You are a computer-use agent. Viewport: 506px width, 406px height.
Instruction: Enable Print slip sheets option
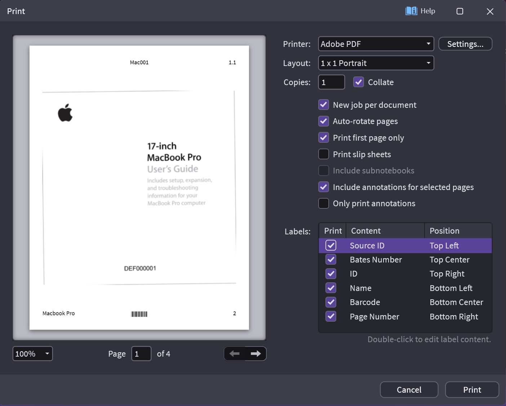point(324,154)
